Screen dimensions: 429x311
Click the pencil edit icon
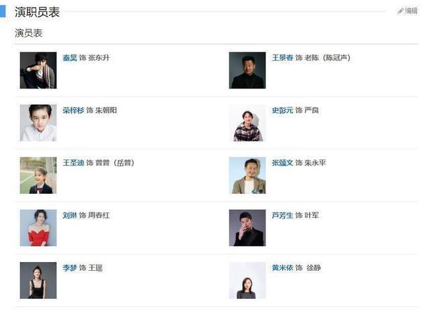401,11
